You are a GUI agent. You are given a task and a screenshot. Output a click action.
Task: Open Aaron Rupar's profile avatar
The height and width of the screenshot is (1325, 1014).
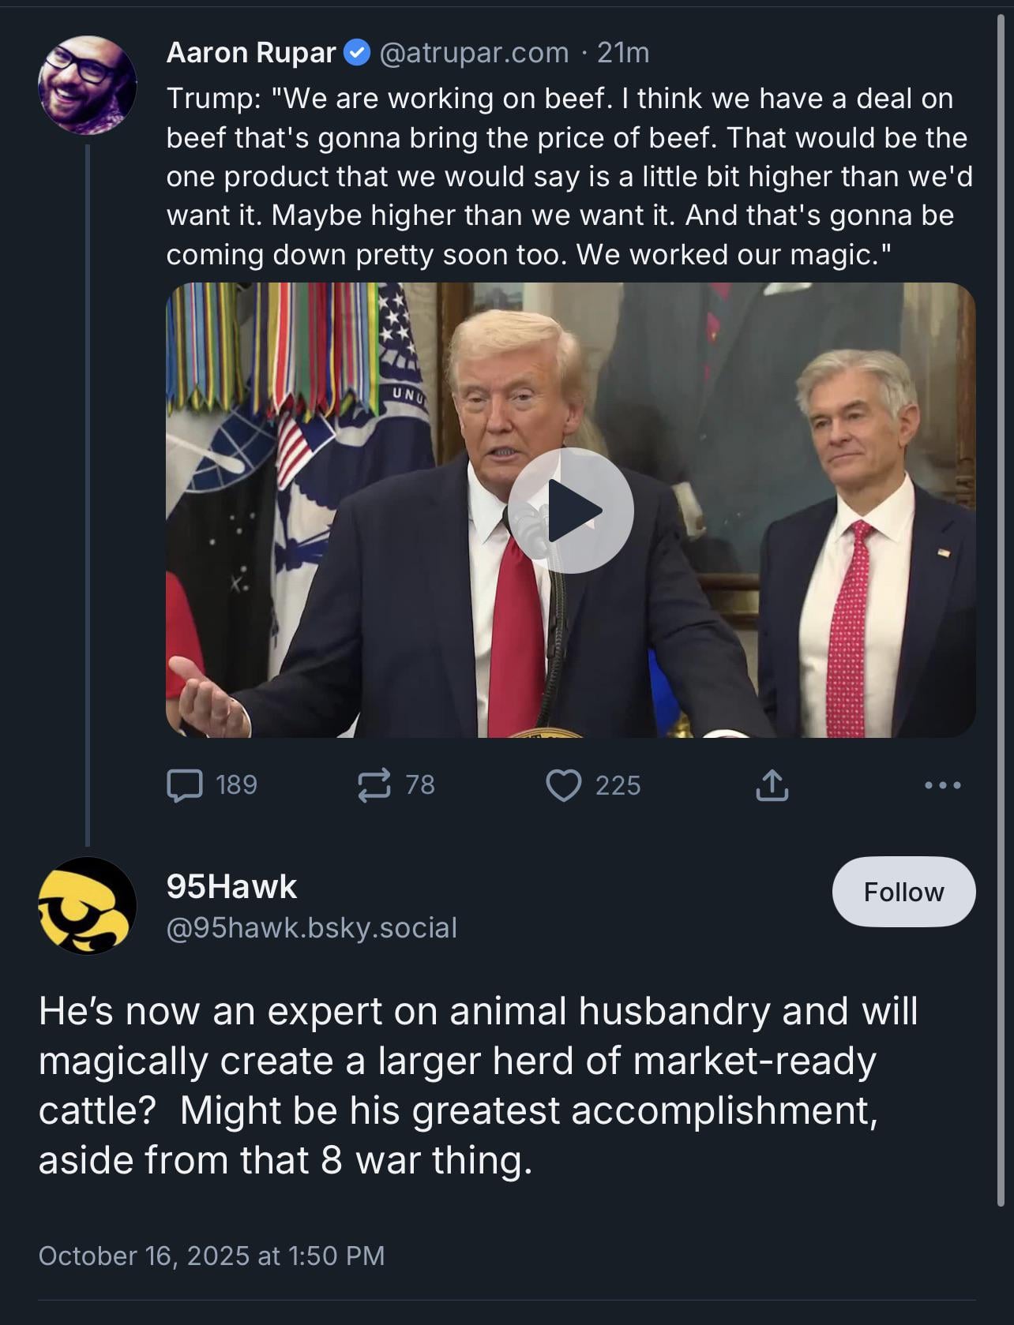(x=87, y=84)
